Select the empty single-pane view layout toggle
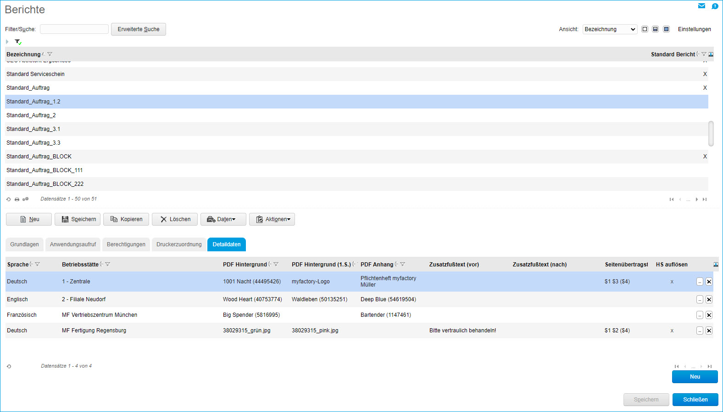 (645, 29)
